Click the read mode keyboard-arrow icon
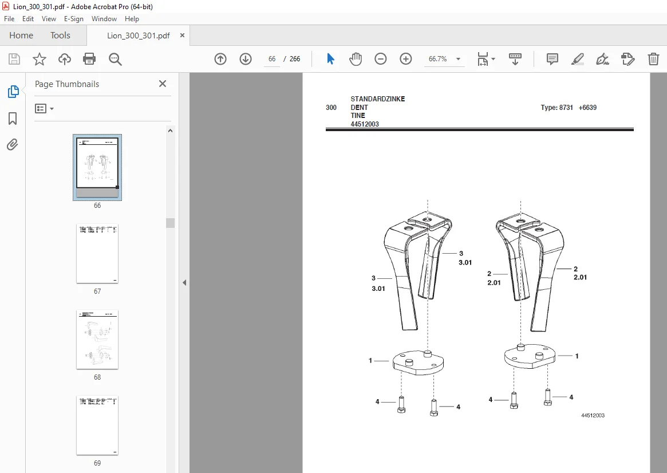 (515, 59)
